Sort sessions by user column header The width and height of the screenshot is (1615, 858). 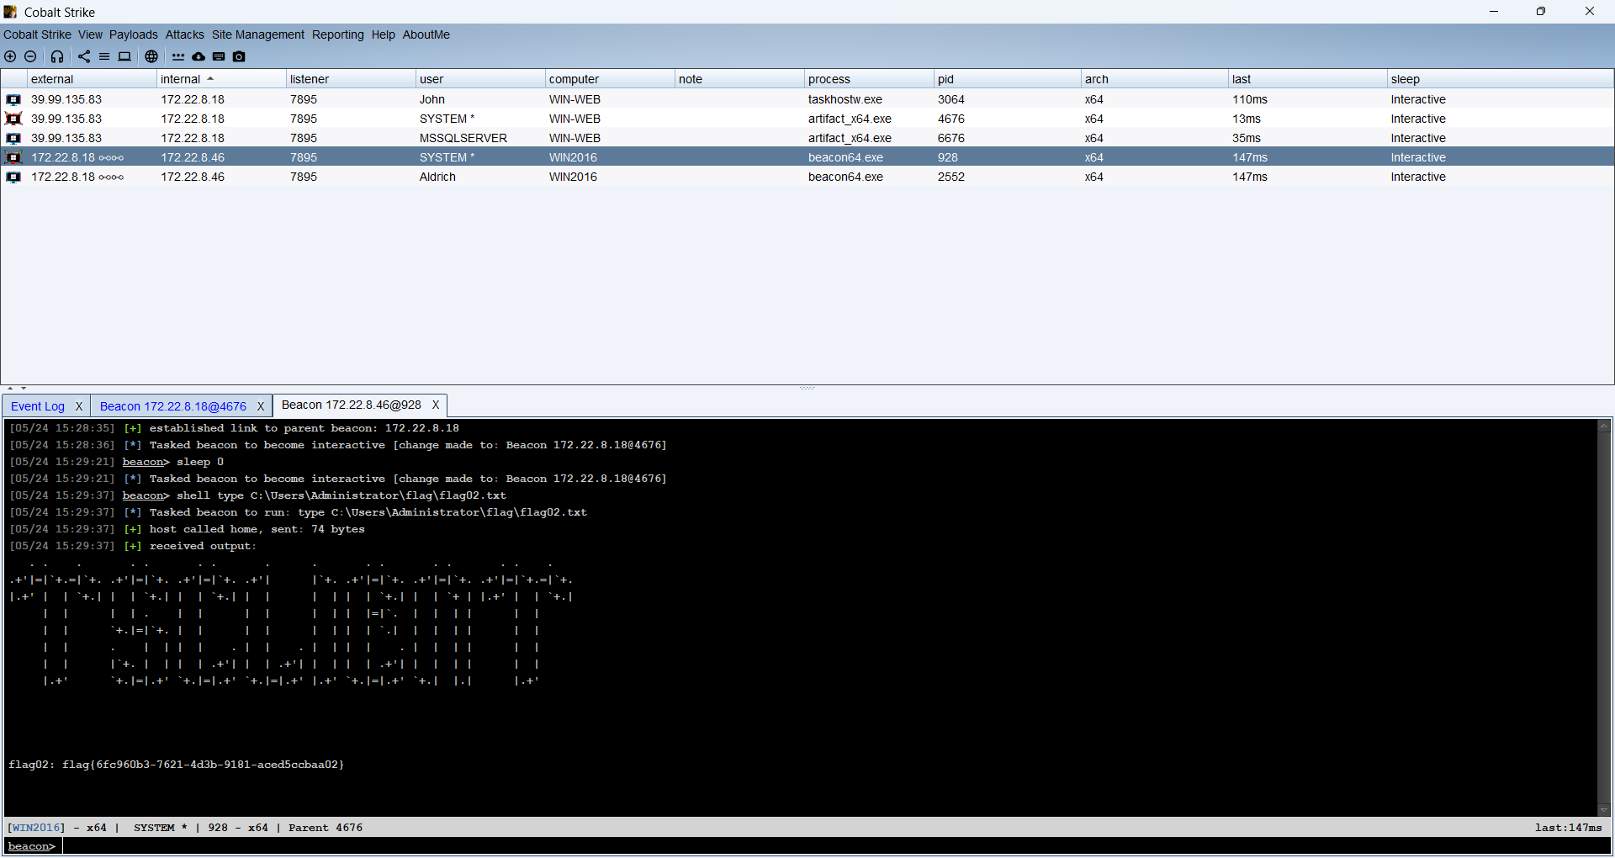pyautogui.click(x=480, y=79)
